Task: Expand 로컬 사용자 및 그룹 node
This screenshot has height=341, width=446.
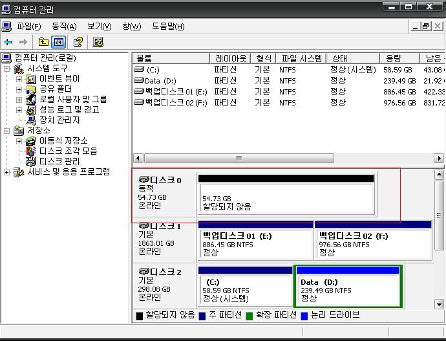Action: click(x=19, y=100)
